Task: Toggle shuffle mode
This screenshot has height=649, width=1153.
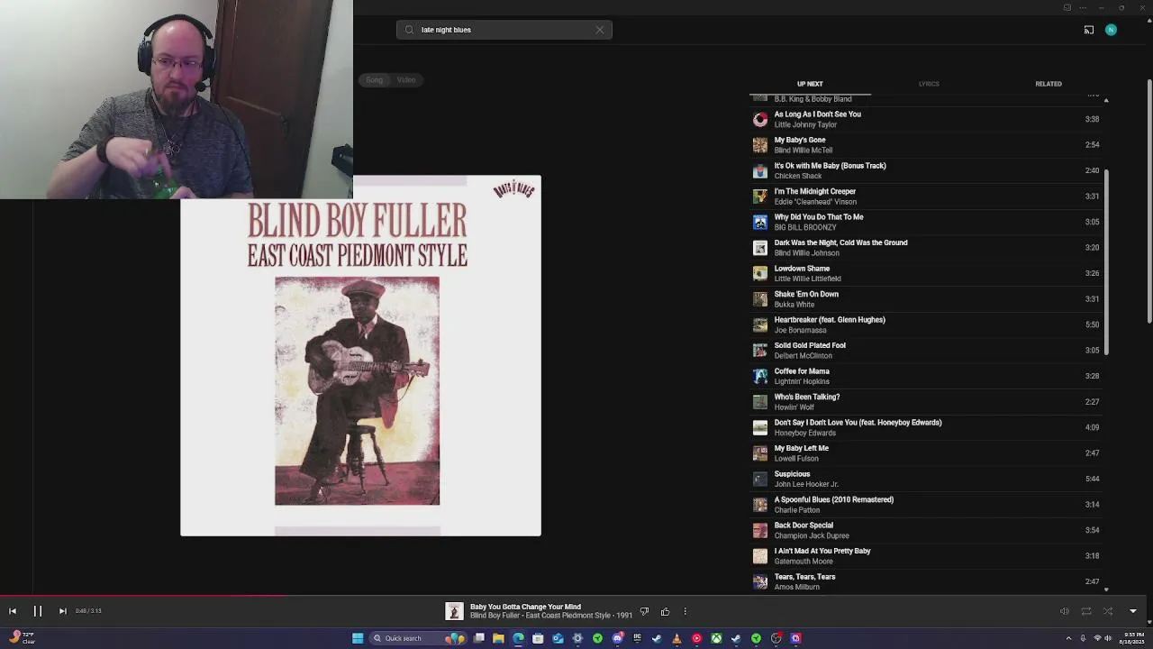Action: pyautogui.click(x=1108, y=611)
